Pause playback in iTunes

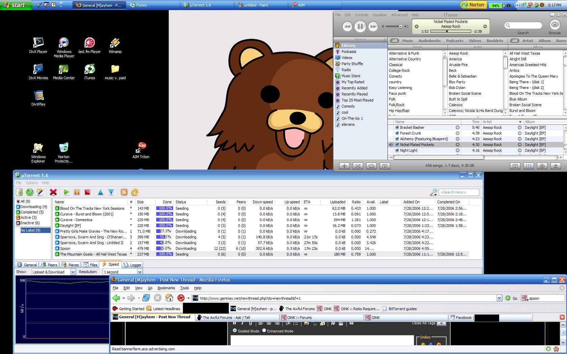tap(360, 26)
